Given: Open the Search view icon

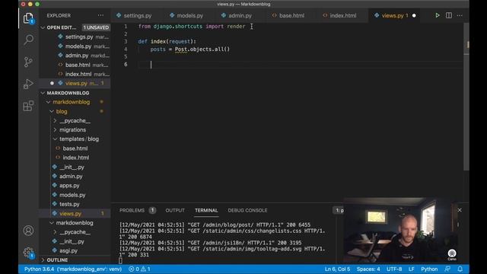Looking at the screenshot, I should pyautogui.click(x=28, y=40).
